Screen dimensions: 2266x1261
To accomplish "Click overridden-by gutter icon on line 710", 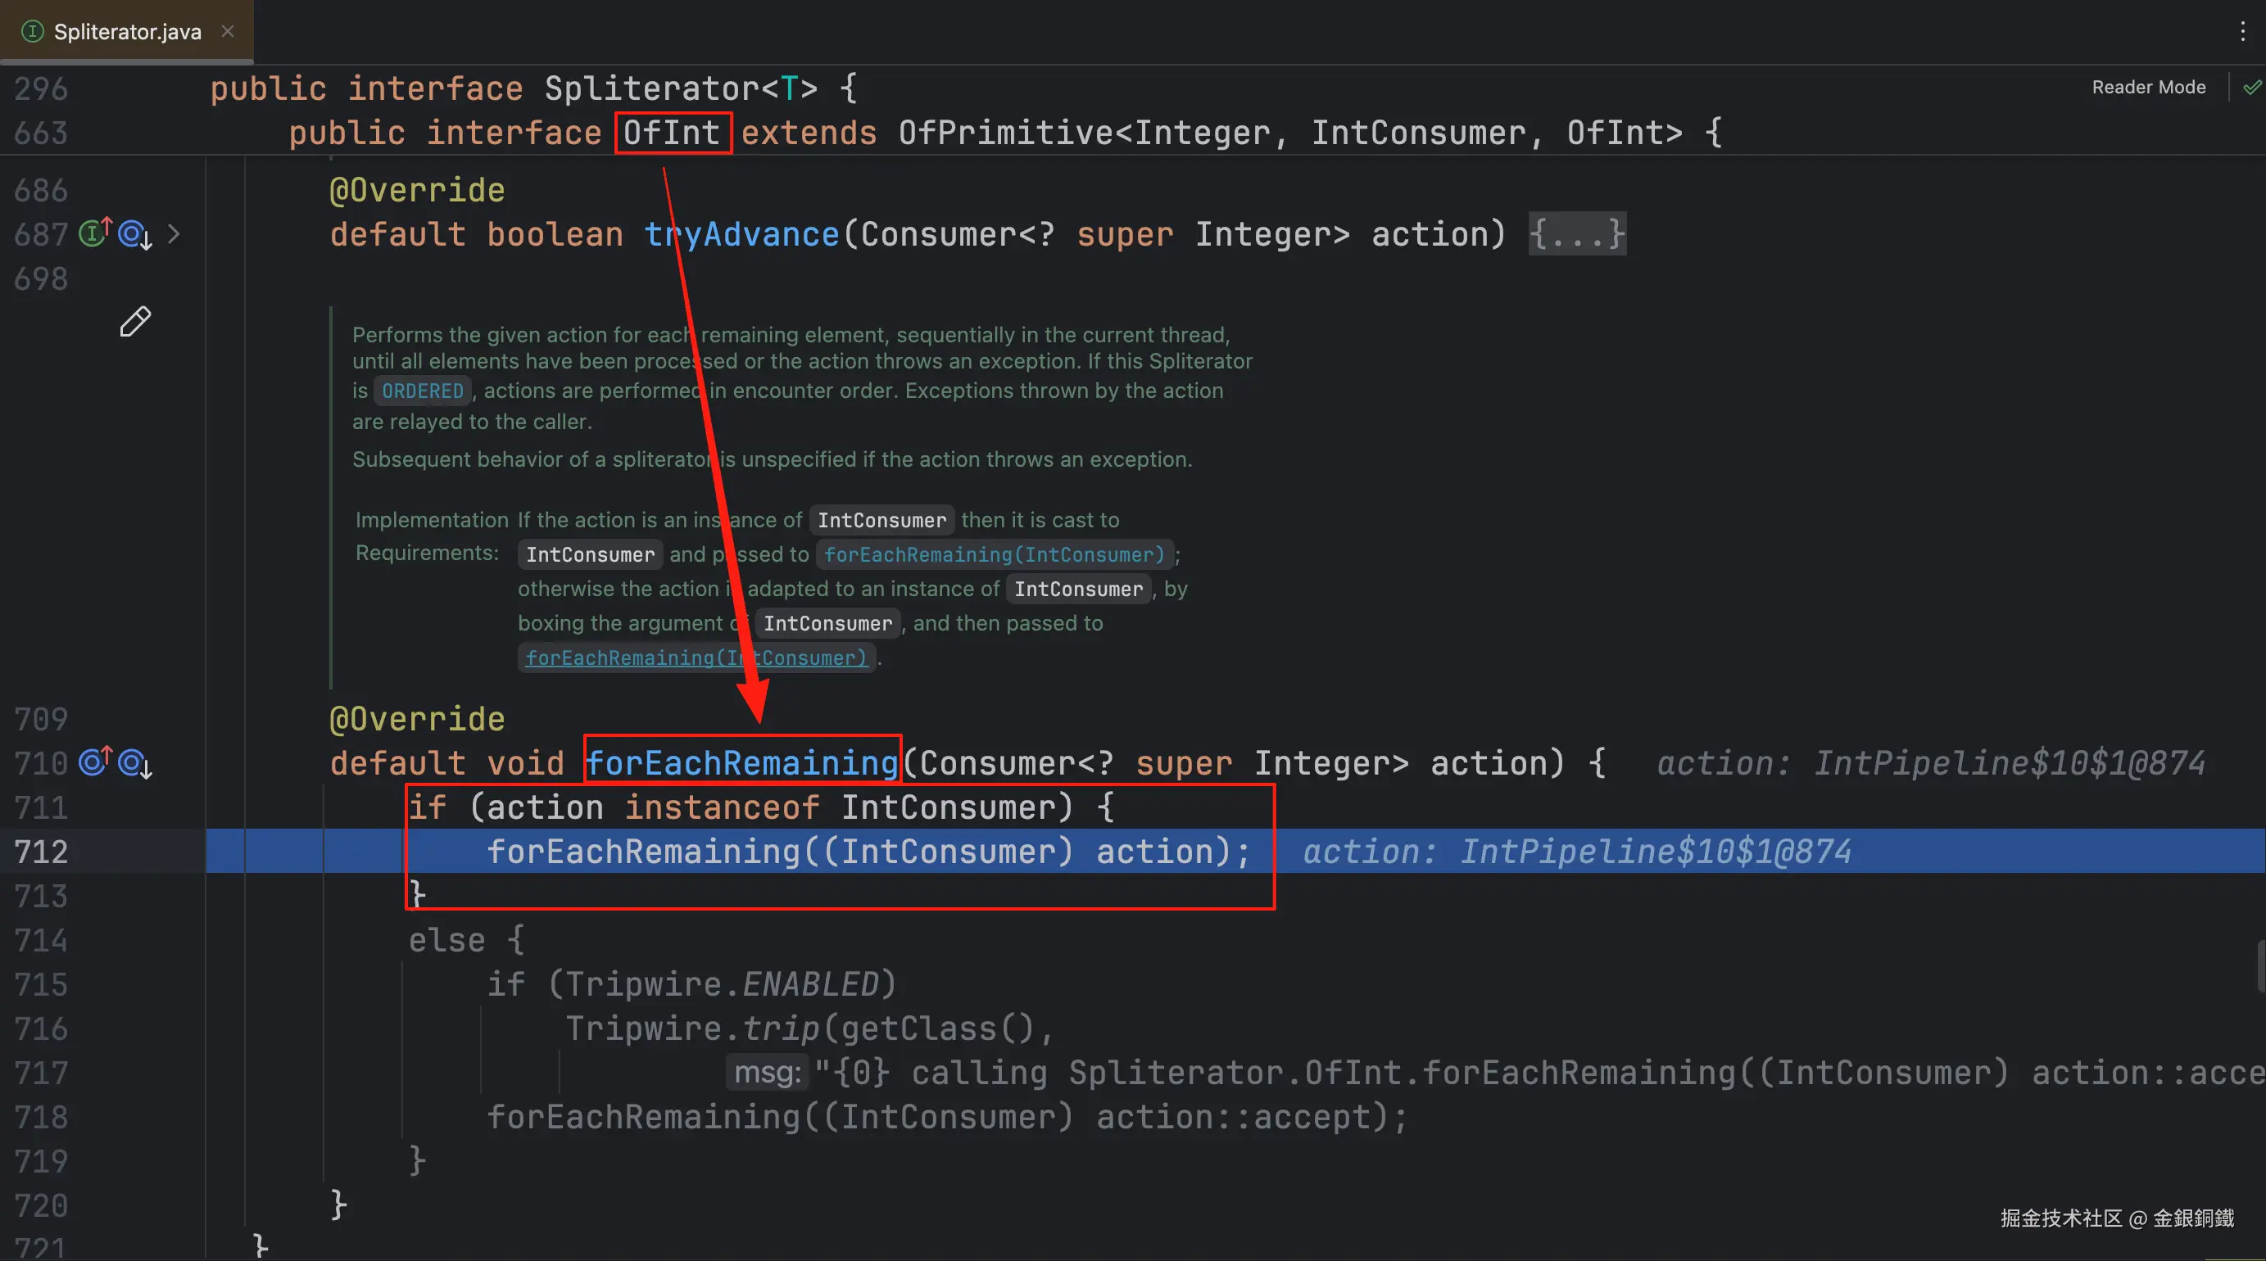I will tap(134, 762).
